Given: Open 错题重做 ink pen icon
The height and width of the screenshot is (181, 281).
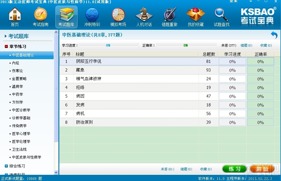Looking at the screenshot, I should coord(169,17).
